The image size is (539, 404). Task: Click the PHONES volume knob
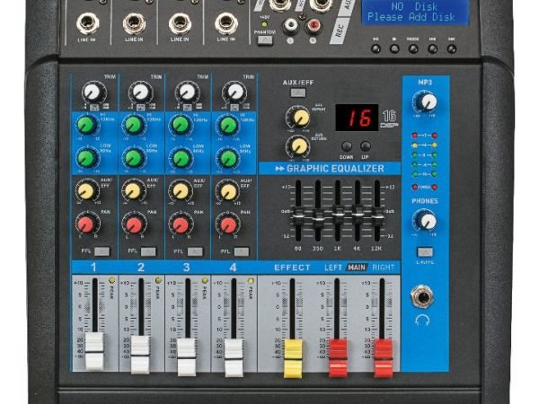point(426,220)
